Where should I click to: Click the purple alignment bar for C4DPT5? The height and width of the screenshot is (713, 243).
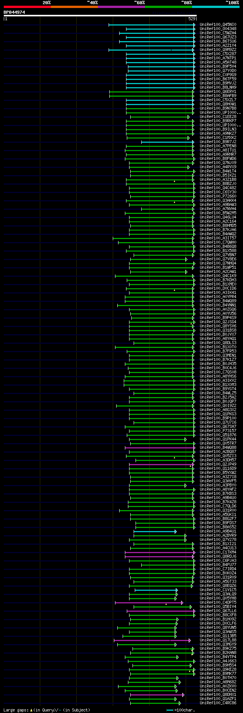[149, 603]
